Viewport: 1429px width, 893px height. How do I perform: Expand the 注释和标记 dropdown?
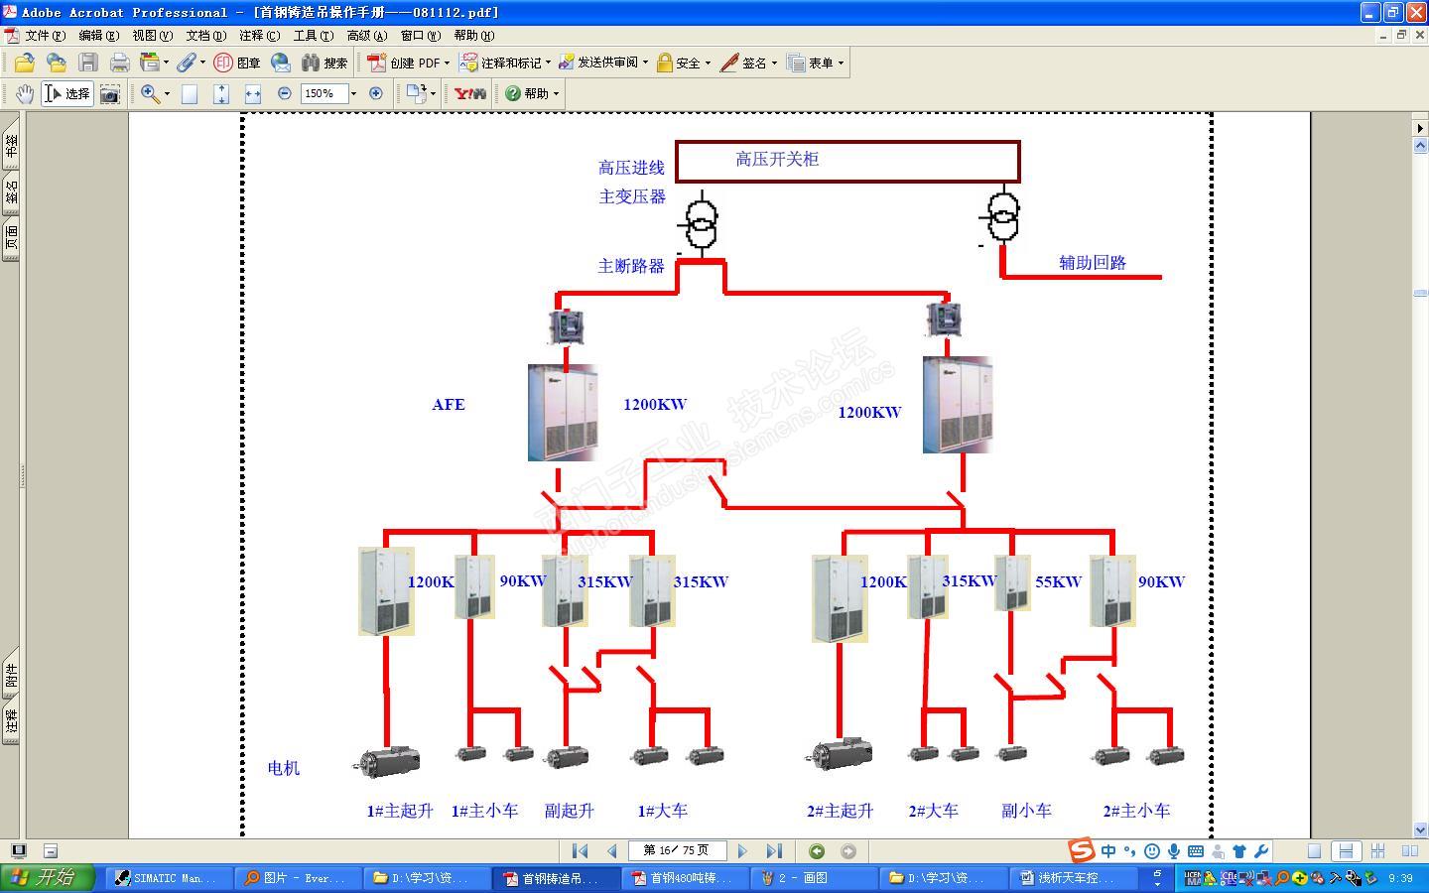[x=548, y=63]
